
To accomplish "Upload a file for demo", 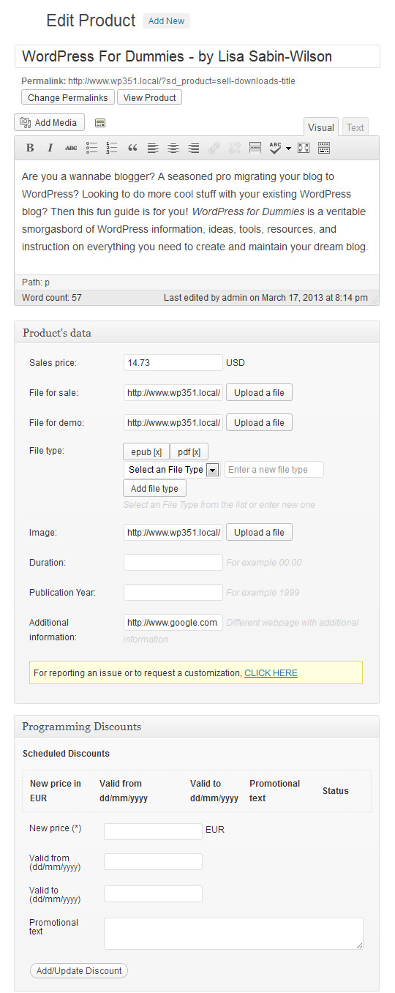I will point(259,422).
